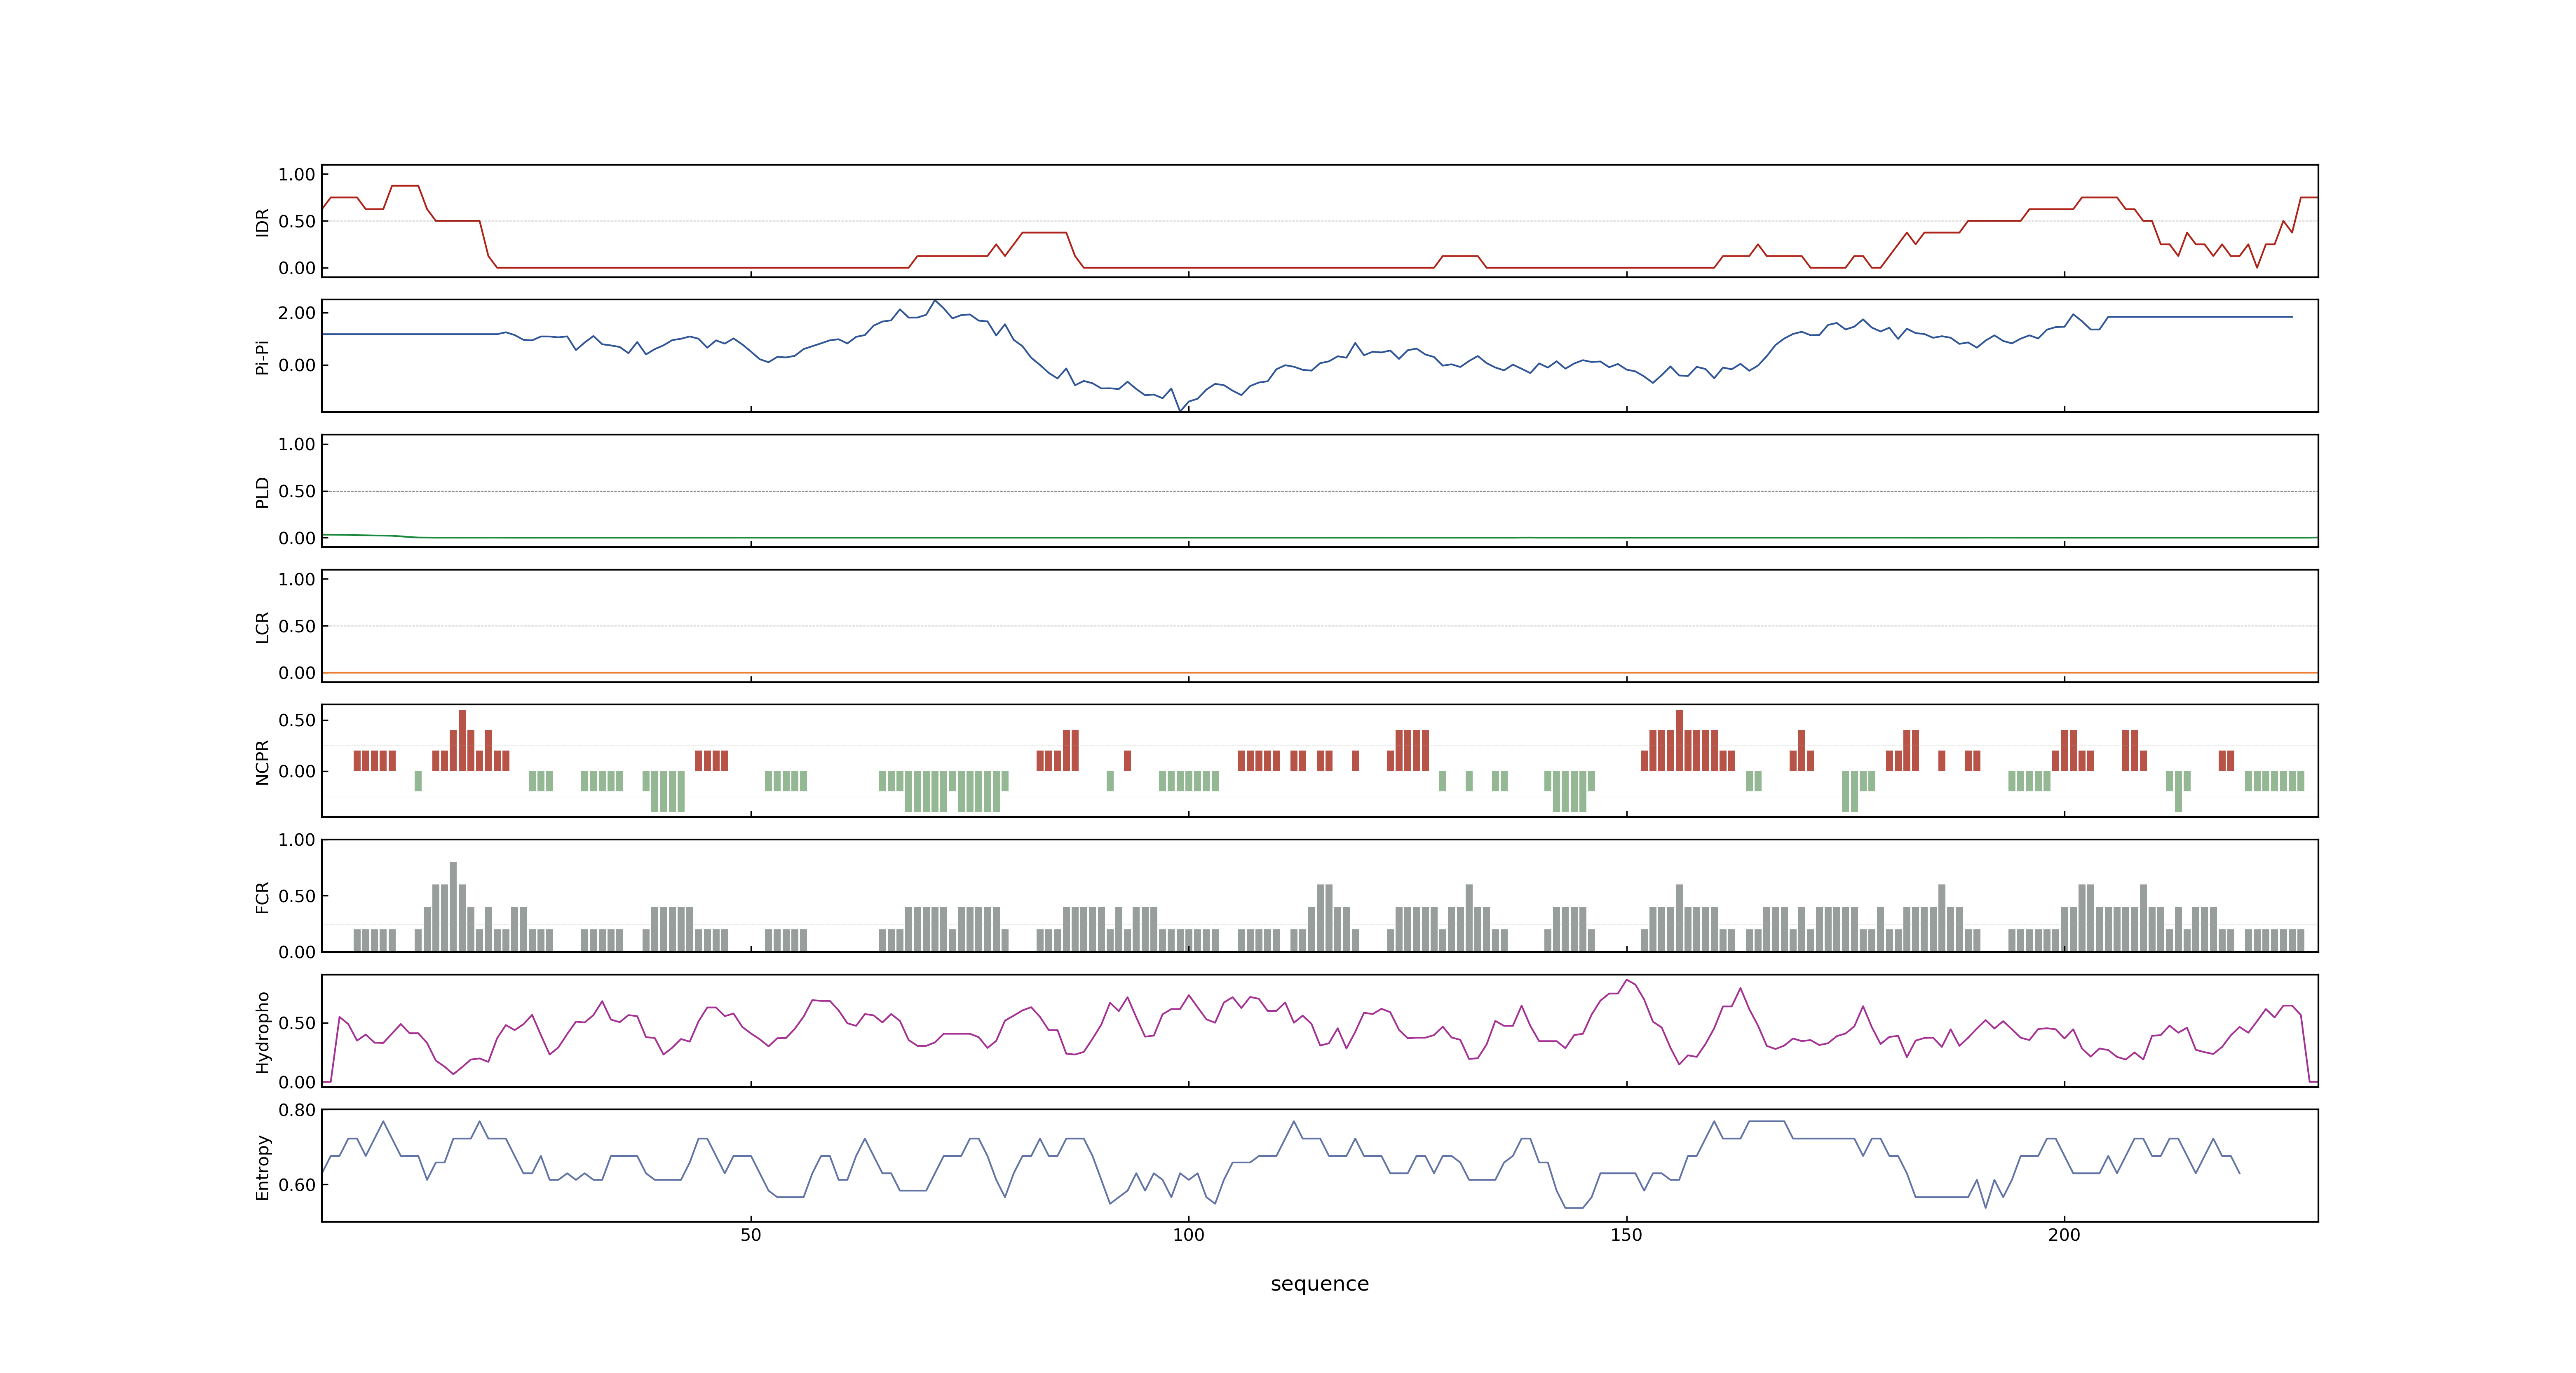Click the x-axis tick label 200
This screenshot has height=1373, width=2576.
pos(2064,1235)
